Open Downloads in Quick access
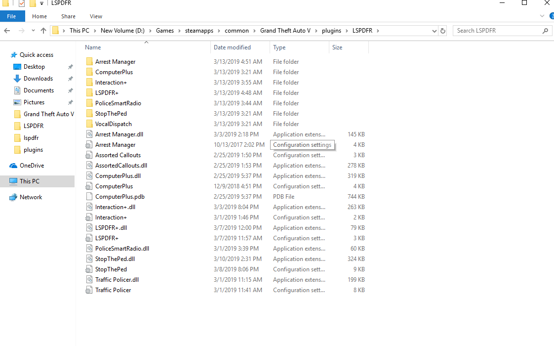This screenshot has height=346, width=554. [38, 79]
